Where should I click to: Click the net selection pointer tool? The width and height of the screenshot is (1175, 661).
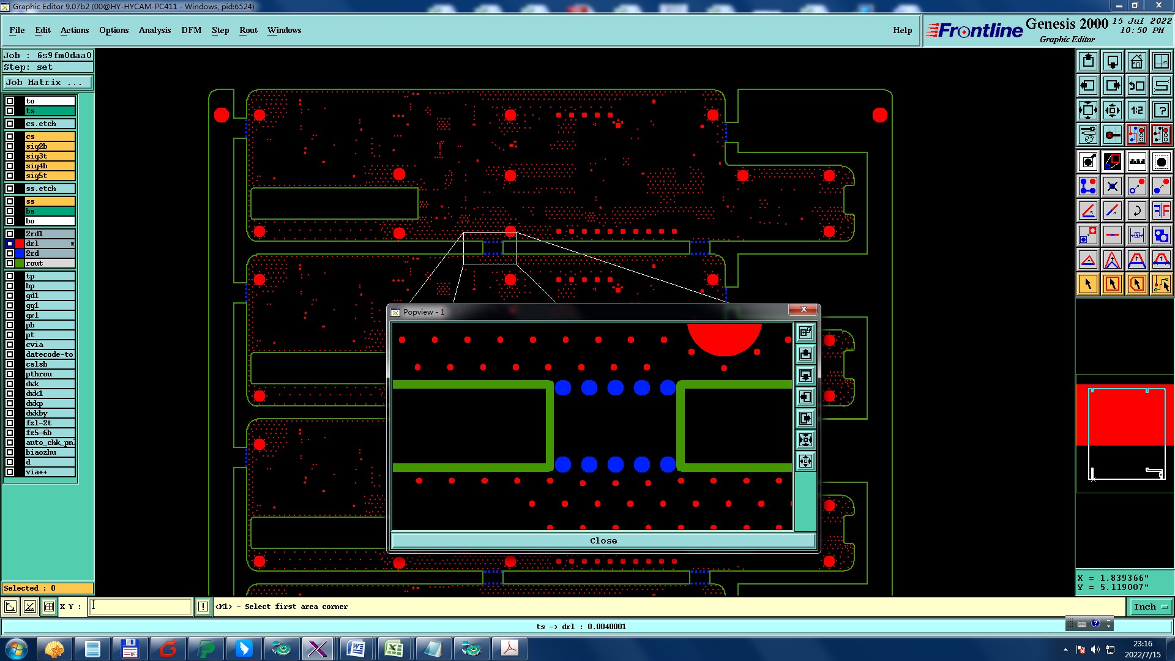click(1161, 284)
